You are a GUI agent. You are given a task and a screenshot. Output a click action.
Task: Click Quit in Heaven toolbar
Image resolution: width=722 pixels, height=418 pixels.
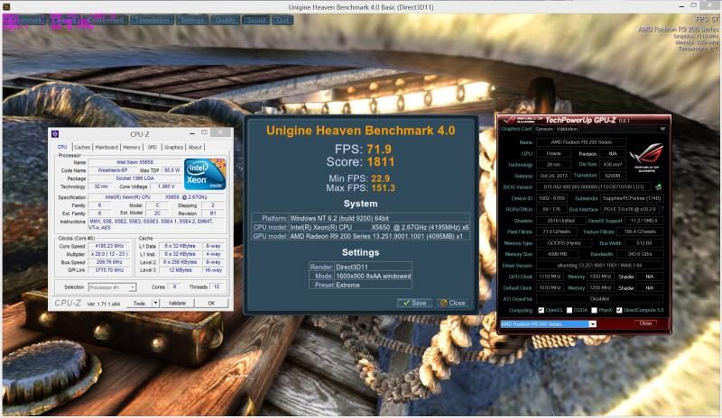(x=282, y=20)
